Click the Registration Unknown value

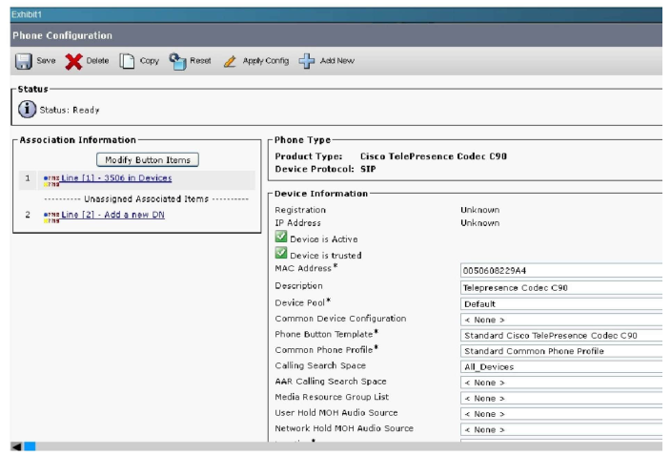pyautogui.click(x=480, y=210)
